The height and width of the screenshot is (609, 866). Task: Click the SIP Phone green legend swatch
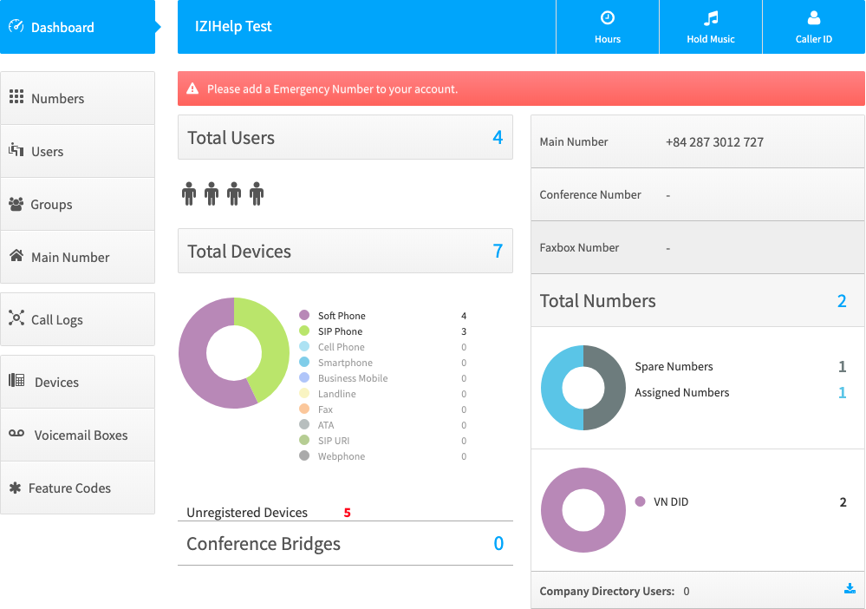pos(304,331)
